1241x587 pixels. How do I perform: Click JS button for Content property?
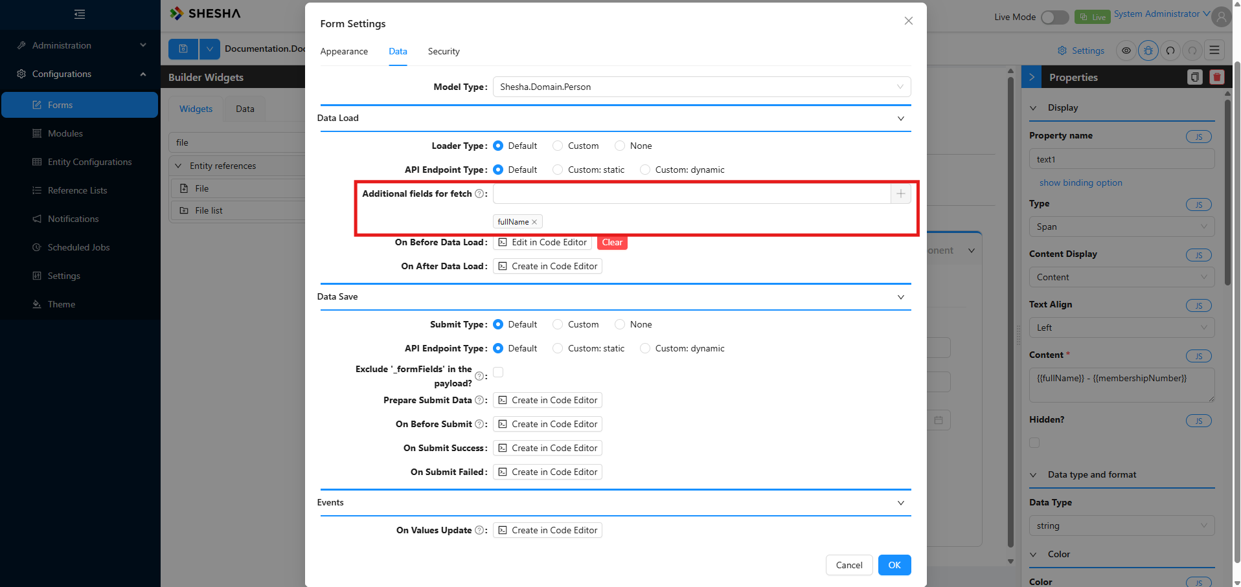pos(1199,356)
